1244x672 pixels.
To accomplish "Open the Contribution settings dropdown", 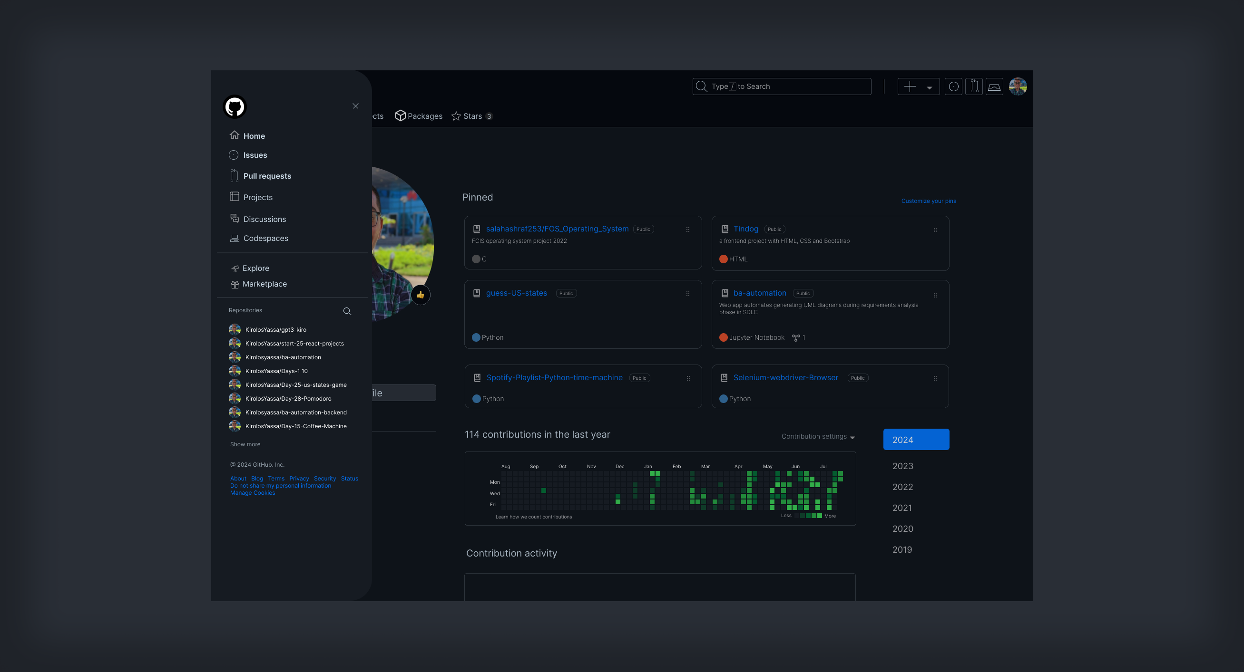I will [x=818, y=437].
